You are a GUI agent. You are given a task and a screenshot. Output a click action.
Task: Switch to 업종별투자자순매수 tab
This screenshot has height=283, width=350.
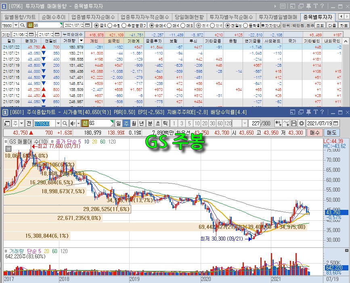(x=93, y=17)
